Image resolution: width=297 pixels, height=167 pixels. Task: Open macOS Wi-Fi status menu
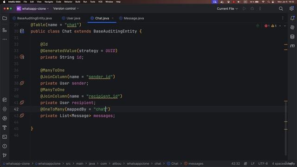pos(263,2)
